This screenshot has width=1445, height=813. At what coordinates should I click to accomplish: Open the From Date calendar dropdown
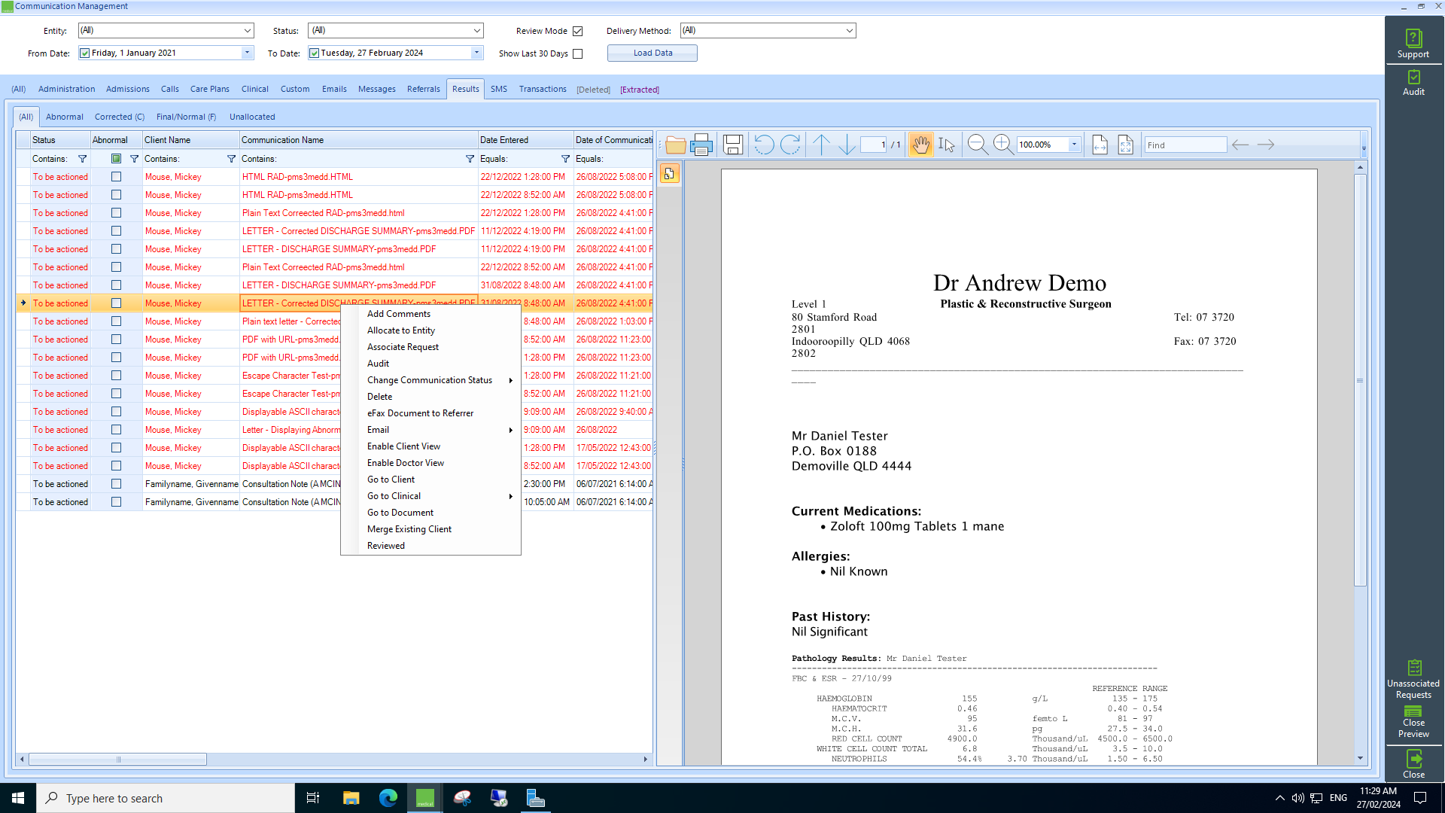247,53
